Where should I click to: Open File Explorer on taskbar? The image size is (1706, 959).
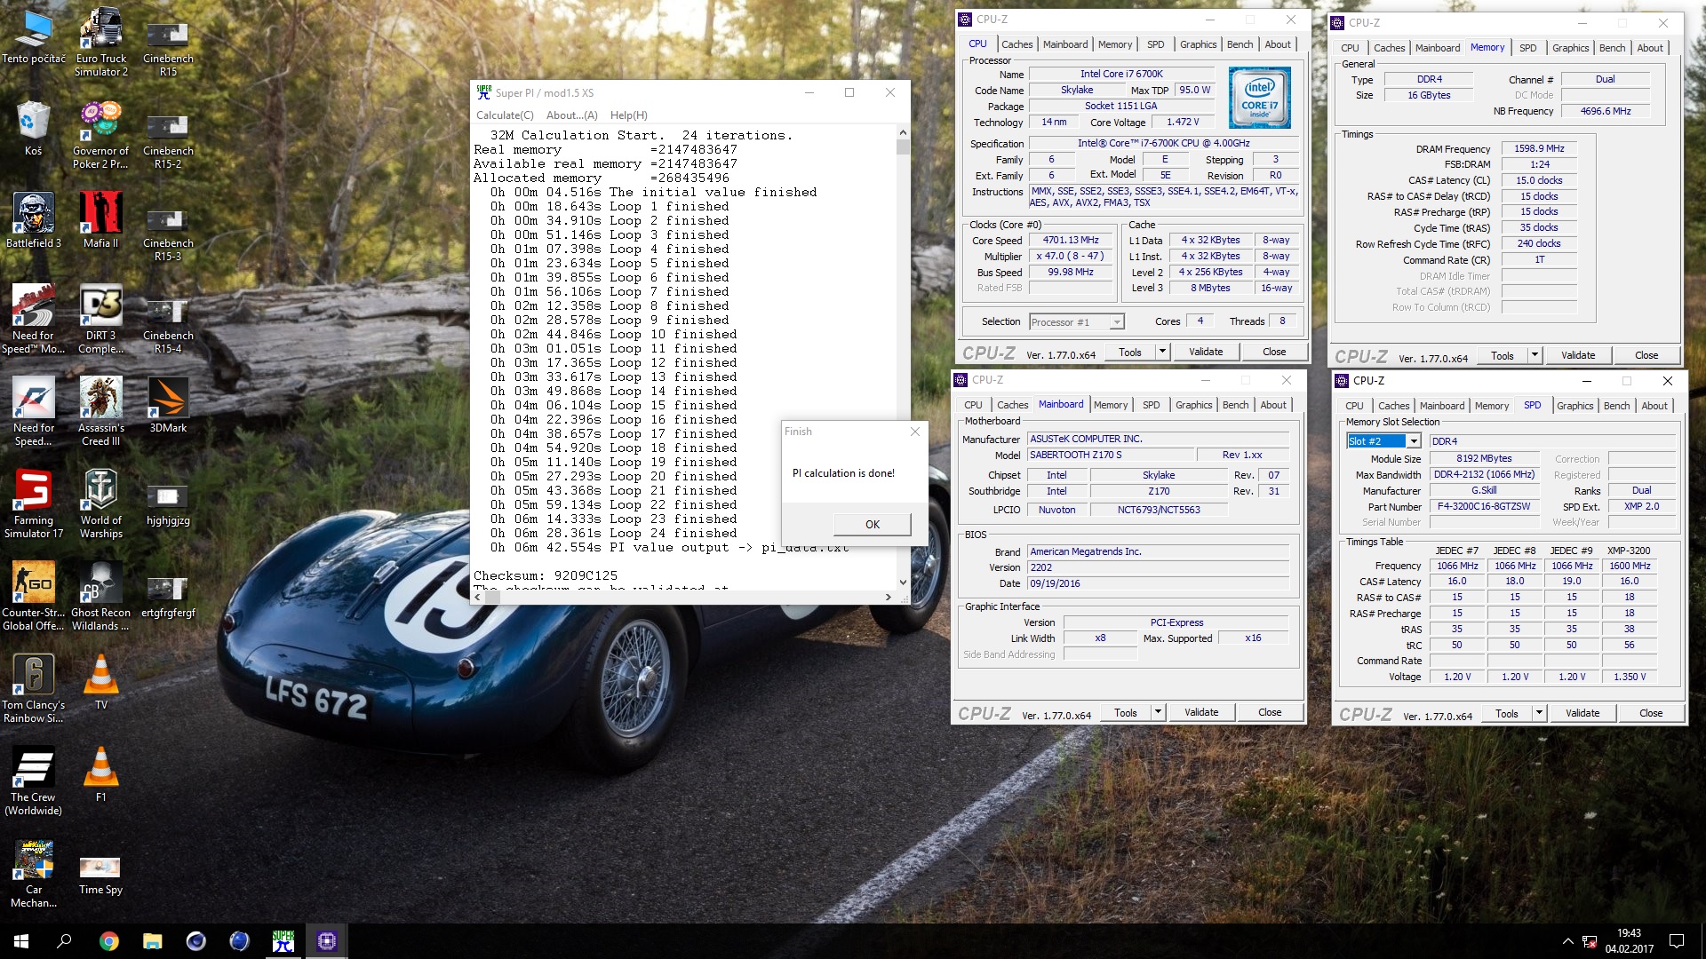tap(152, 941)
